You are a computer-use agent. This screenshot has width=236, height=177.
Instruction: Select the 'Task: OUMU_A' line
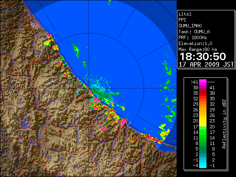tap(194, 32)
